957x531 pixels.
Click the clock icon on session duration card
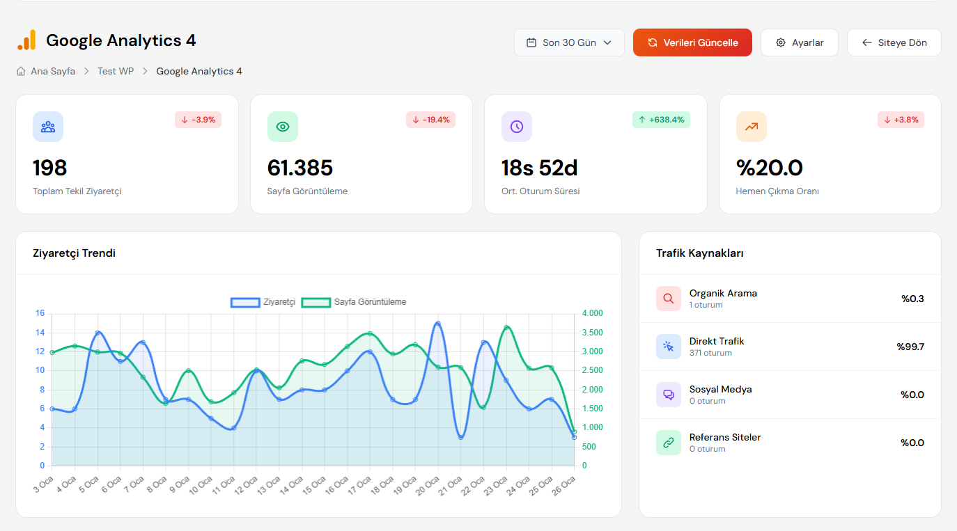point(517,127)
